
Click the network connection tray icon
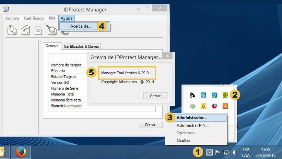pos(226,152)
